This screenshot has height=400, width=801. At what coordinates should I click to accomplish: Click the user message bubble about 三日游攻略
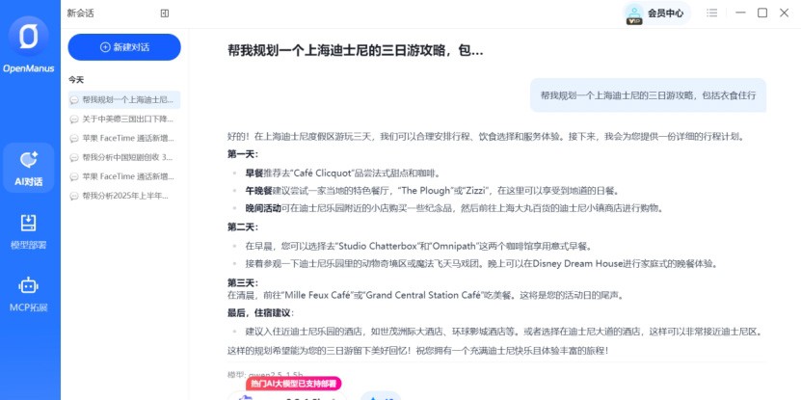point(648,95)
